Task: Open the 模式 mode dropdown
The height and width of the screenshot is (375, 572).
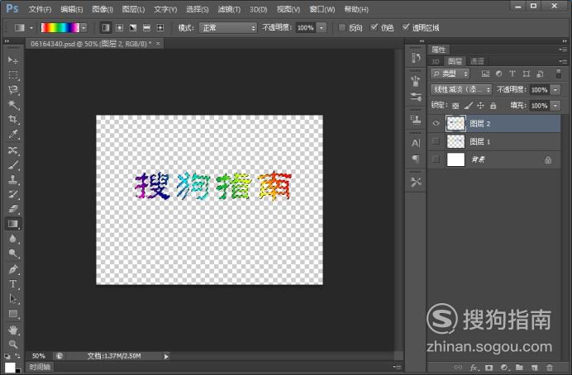Action: point(228,28)
